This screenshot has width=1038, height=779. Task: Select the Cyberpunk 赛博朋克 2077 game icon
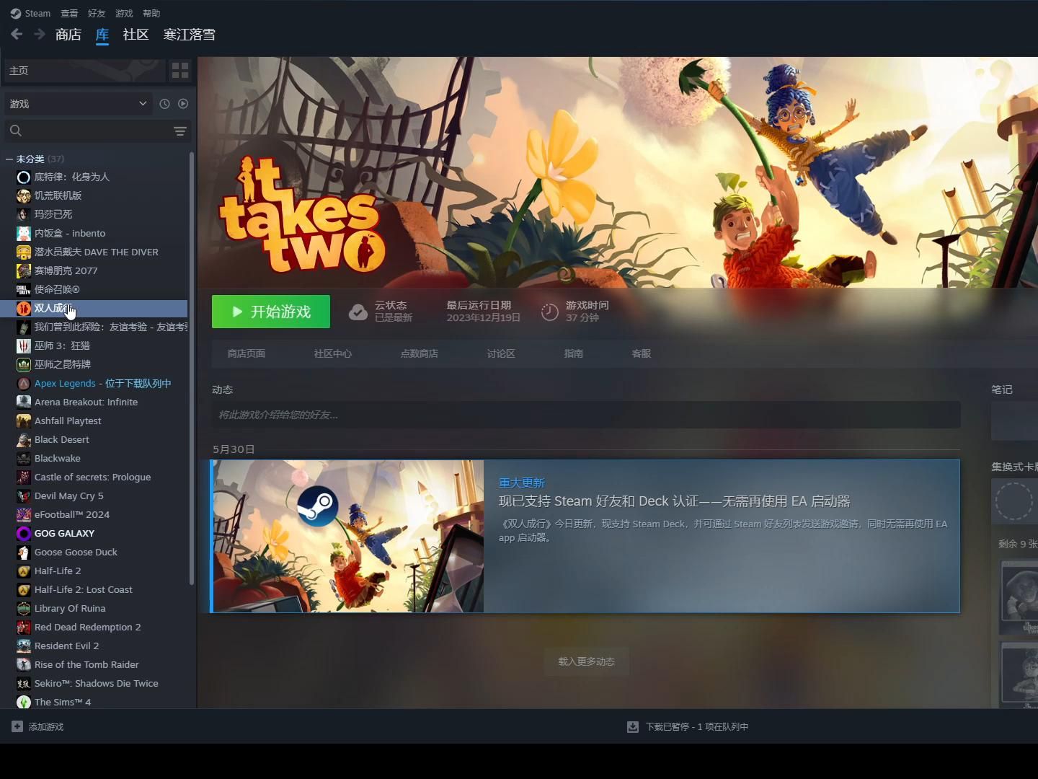[23, 270]
